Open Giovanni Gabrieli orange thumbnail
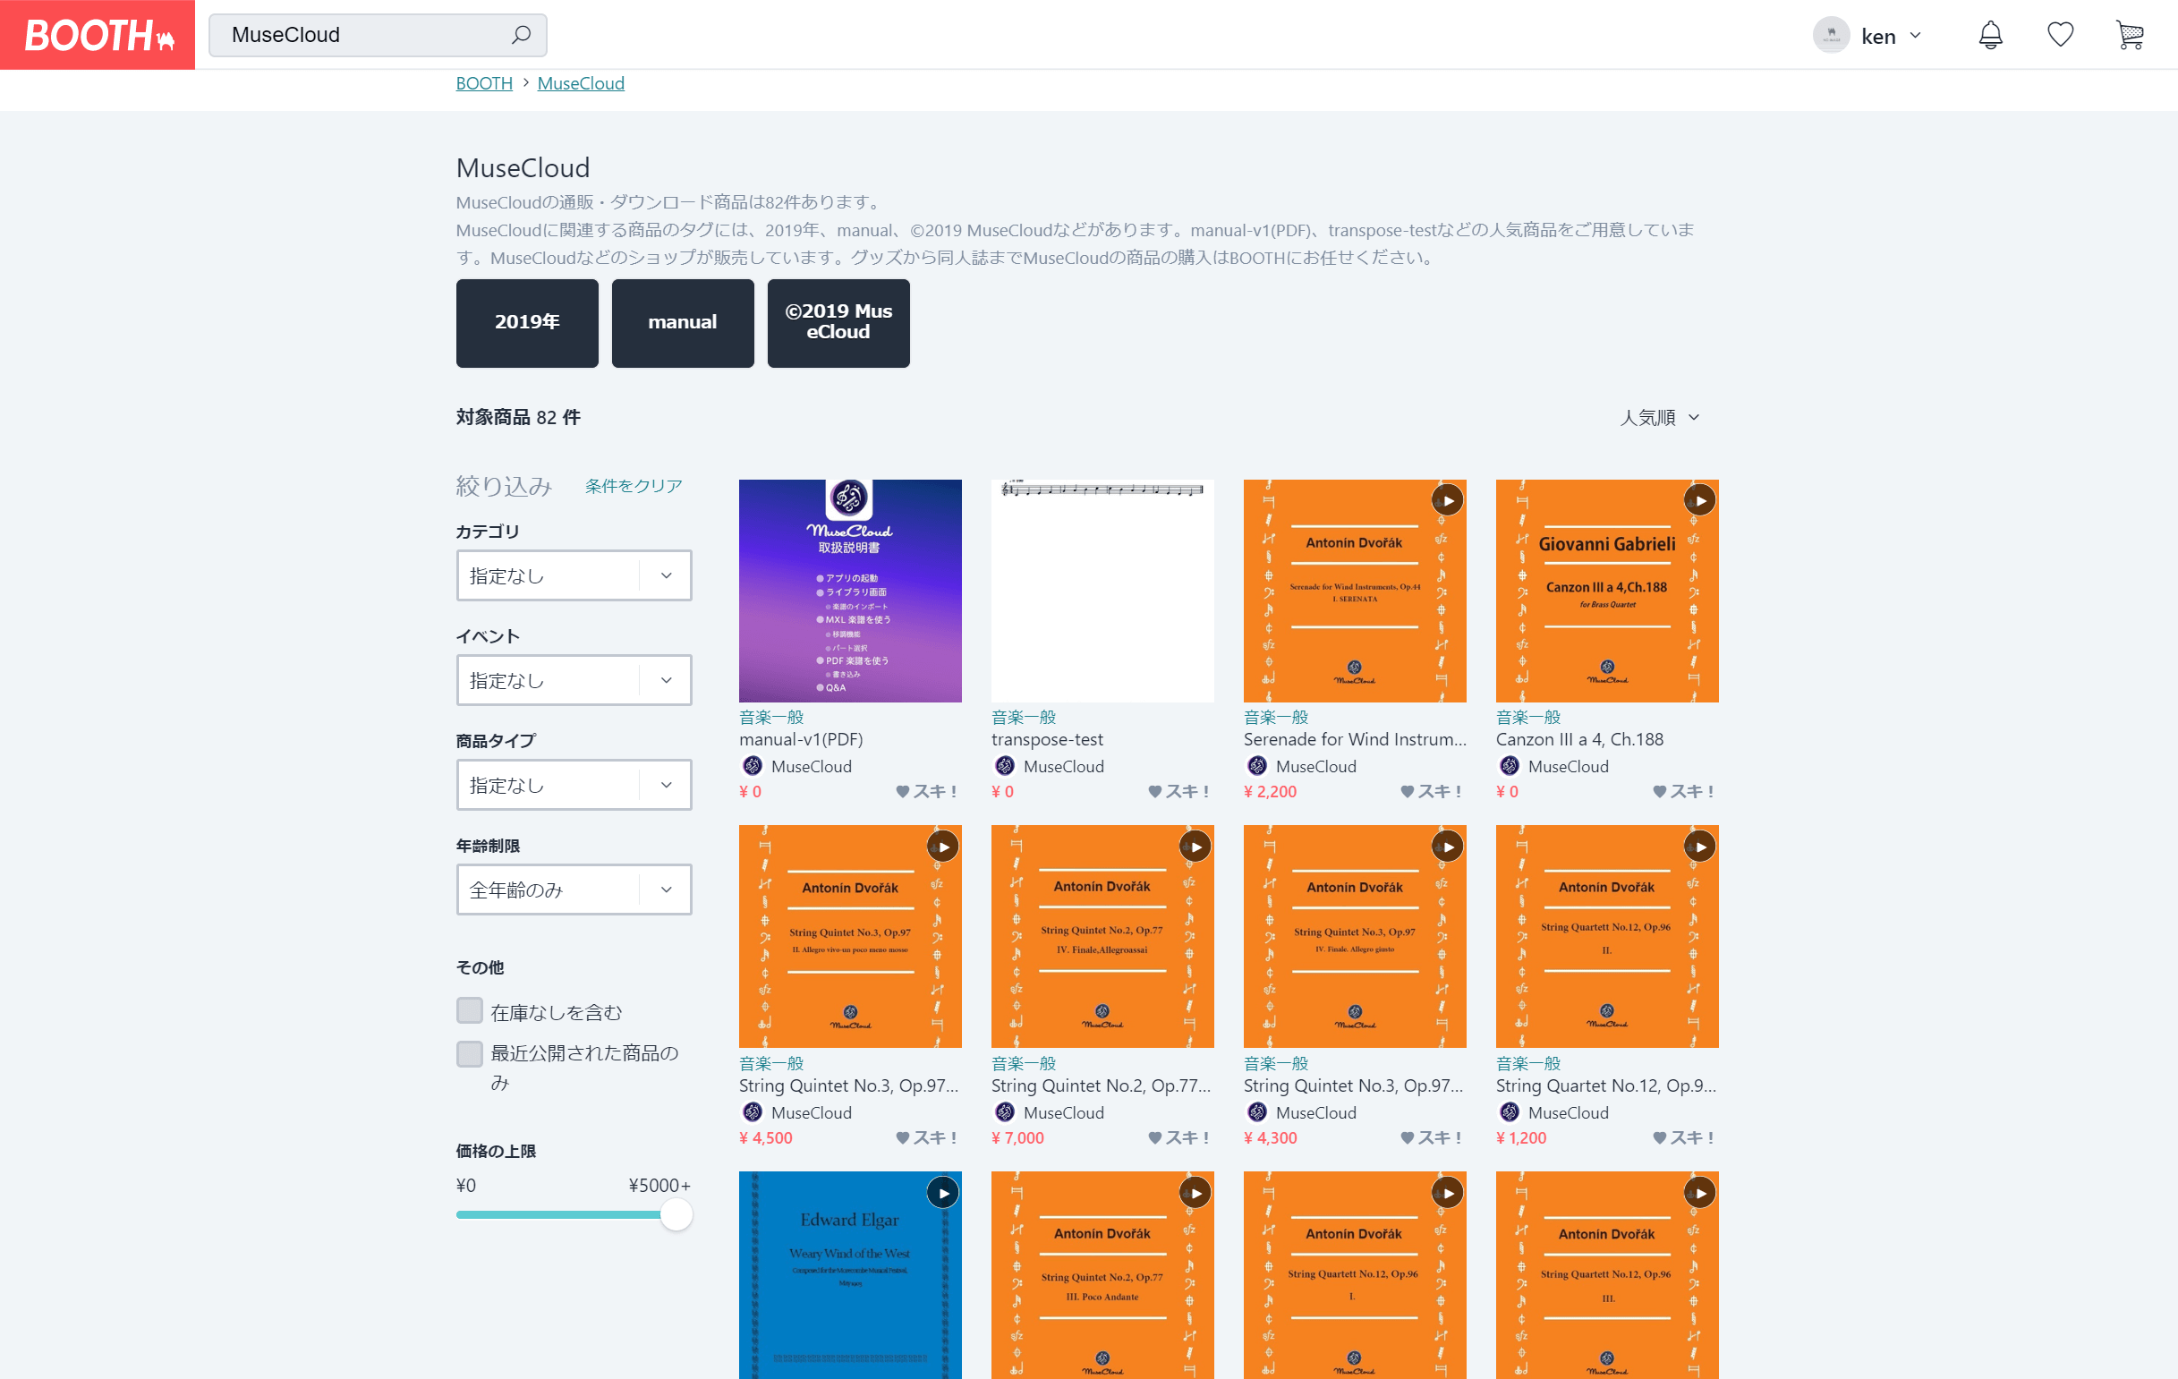 1607,591
